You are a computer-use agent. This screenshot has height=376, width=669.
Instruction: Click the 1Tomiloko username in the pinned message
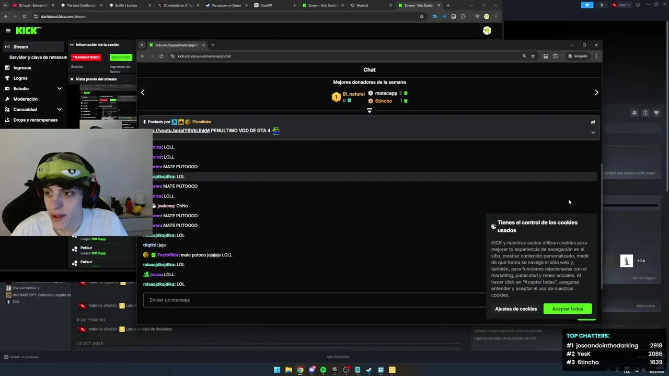click(201, 122)
